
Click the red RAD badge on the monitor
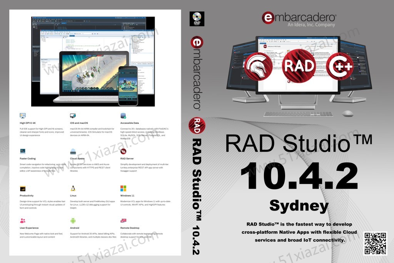coord(299,66)
